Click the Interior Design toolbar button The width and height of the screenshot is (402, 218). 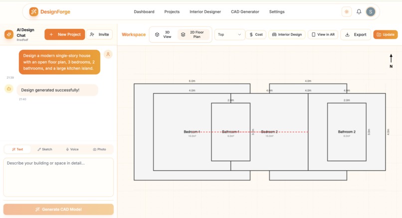(x=287, y=34)
